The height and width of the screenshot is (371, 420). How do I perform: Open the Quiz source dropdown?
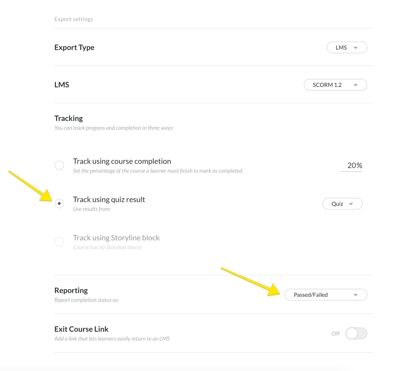pos(338,204)
